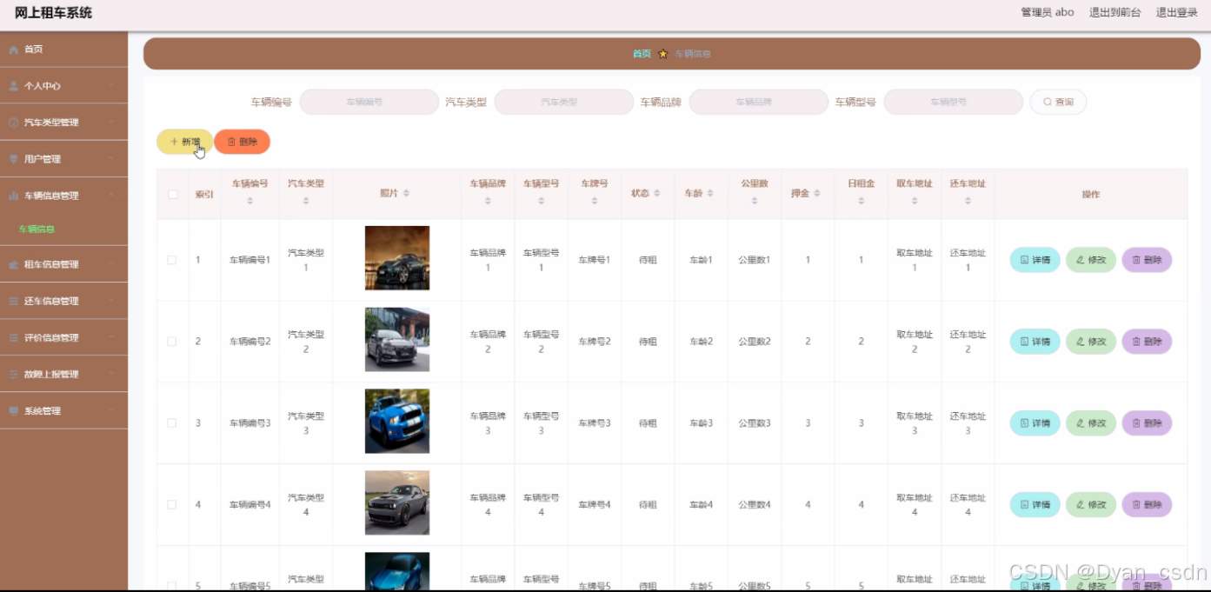Focus the 汽车类型 search input field
Image resolution: width=1211 pixels, height=592 pixels.
[x=564, y=103]
